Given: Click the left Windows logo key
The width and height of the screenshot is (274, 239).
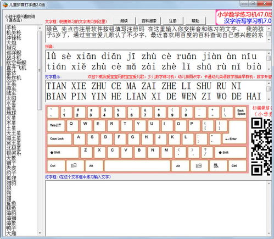Looking at the screenshot, I should (75, 166).
